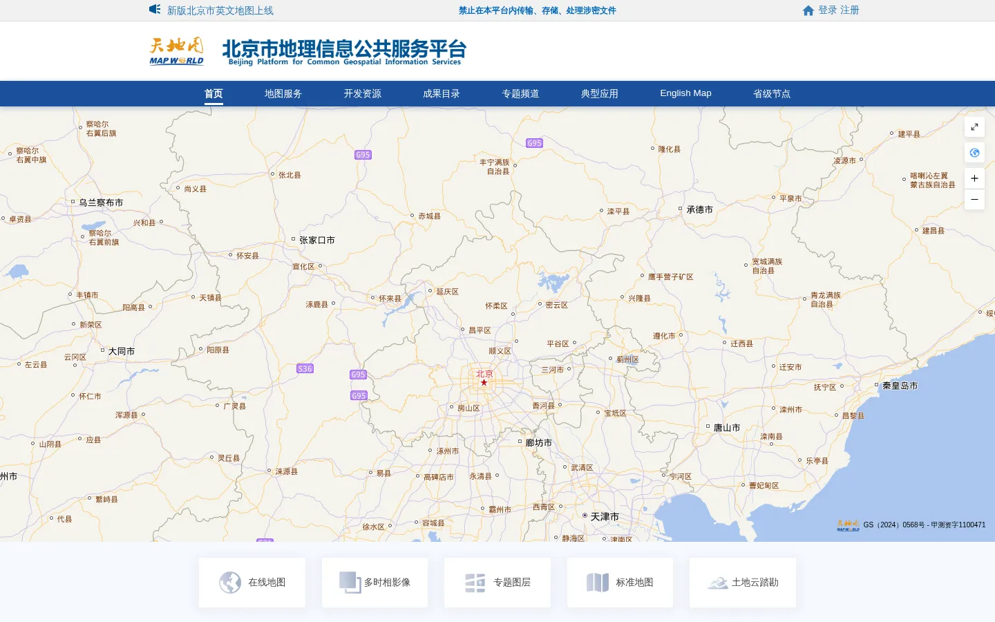The height and width of the screenshot is (622, 995).
Task: Click the G95 highway shield near 张北县
Action: (x=363, y=155)
